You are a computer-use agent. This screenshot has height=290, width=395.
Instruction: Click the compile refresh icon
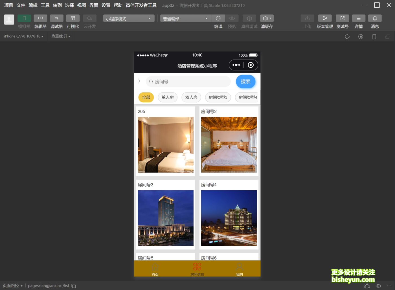(x=218, y=18)
